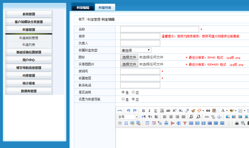
Task: Click background highlight color swatch
Action: 232,111
